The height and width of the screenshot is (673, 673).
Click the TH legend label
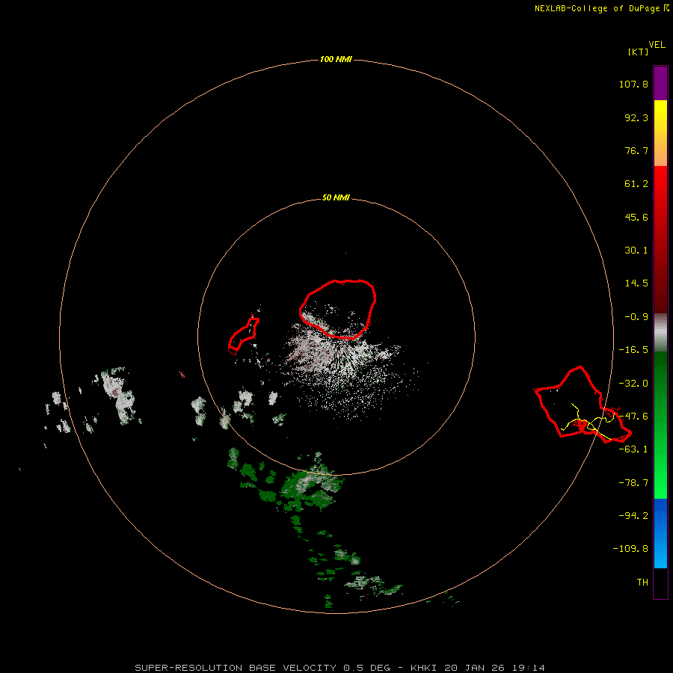tap(642, 583)
